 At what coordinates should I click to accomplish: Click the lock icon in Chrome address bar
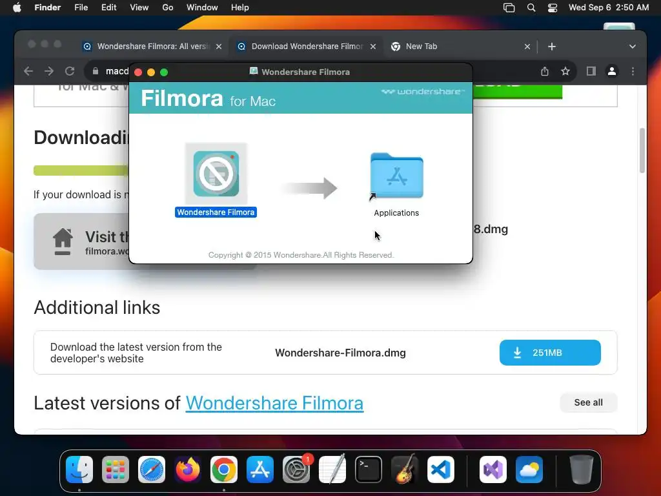pos(96,71)
